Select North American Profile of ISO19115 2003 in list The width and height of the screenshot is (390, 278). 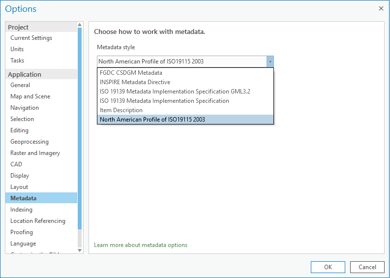click(x=185, y=120)
